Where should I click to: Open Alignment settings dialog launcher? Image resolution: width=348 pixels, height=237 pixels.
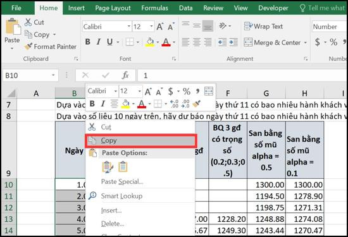pos(306,59)
